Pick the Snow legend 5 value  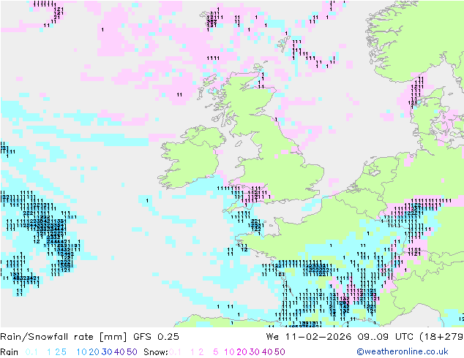216,352
